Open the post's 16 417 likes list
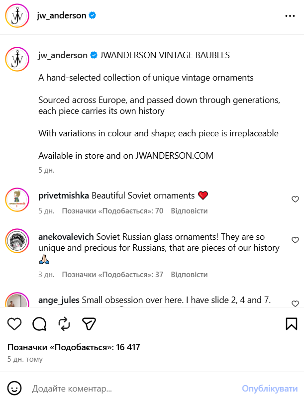 coord(74,347)
